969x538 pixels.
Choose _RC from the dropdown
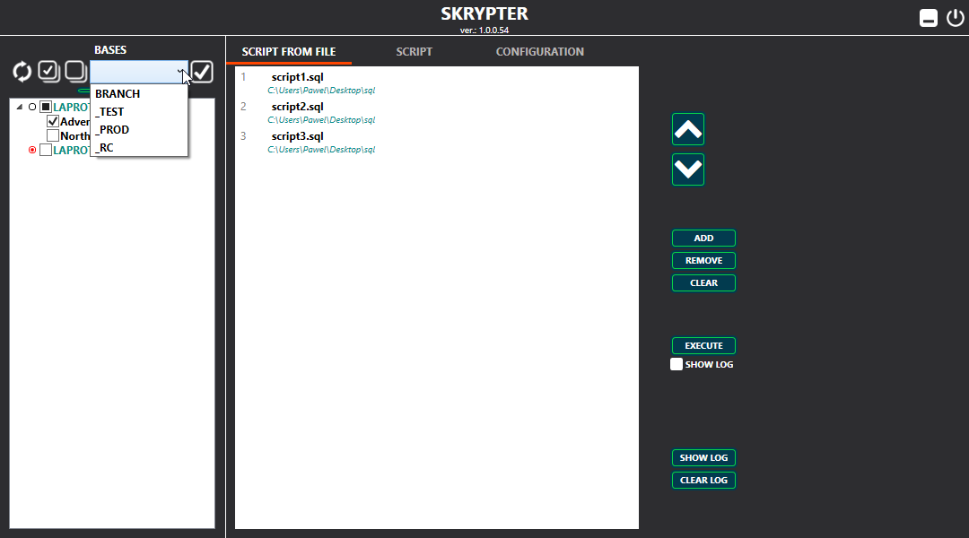139,148
